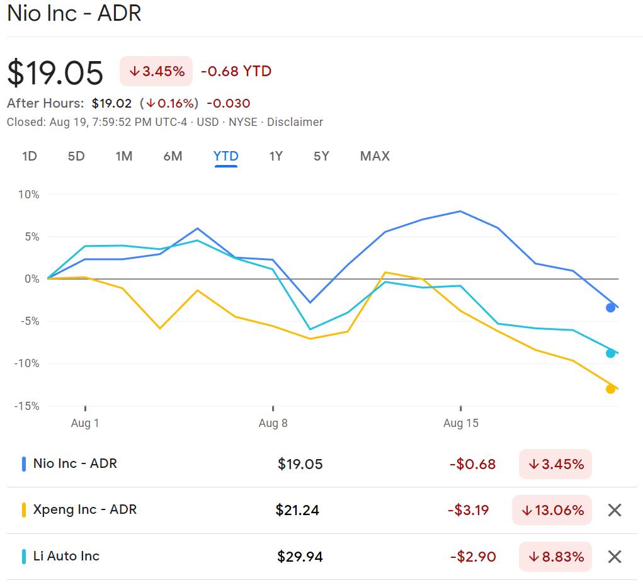This screenshot has height=585, width=643.
Task: Remove Xpeng Inc from comparison
Action: point(615,511)
